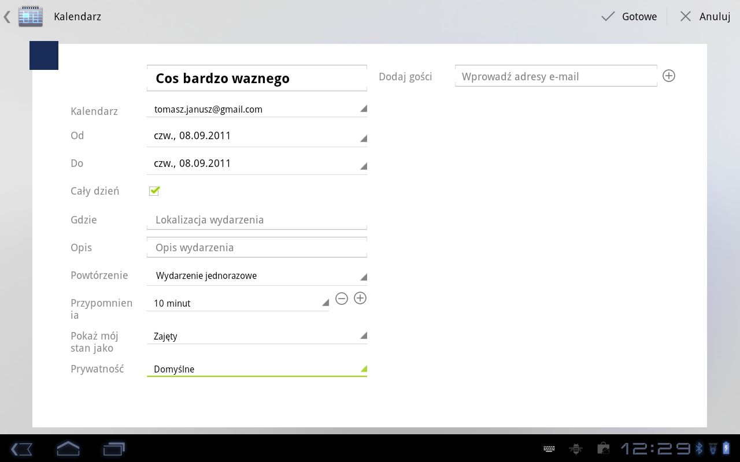Open the Prywatność Domyślne dropdown
Screen dimensions: 740x462
tap(257, 369)
